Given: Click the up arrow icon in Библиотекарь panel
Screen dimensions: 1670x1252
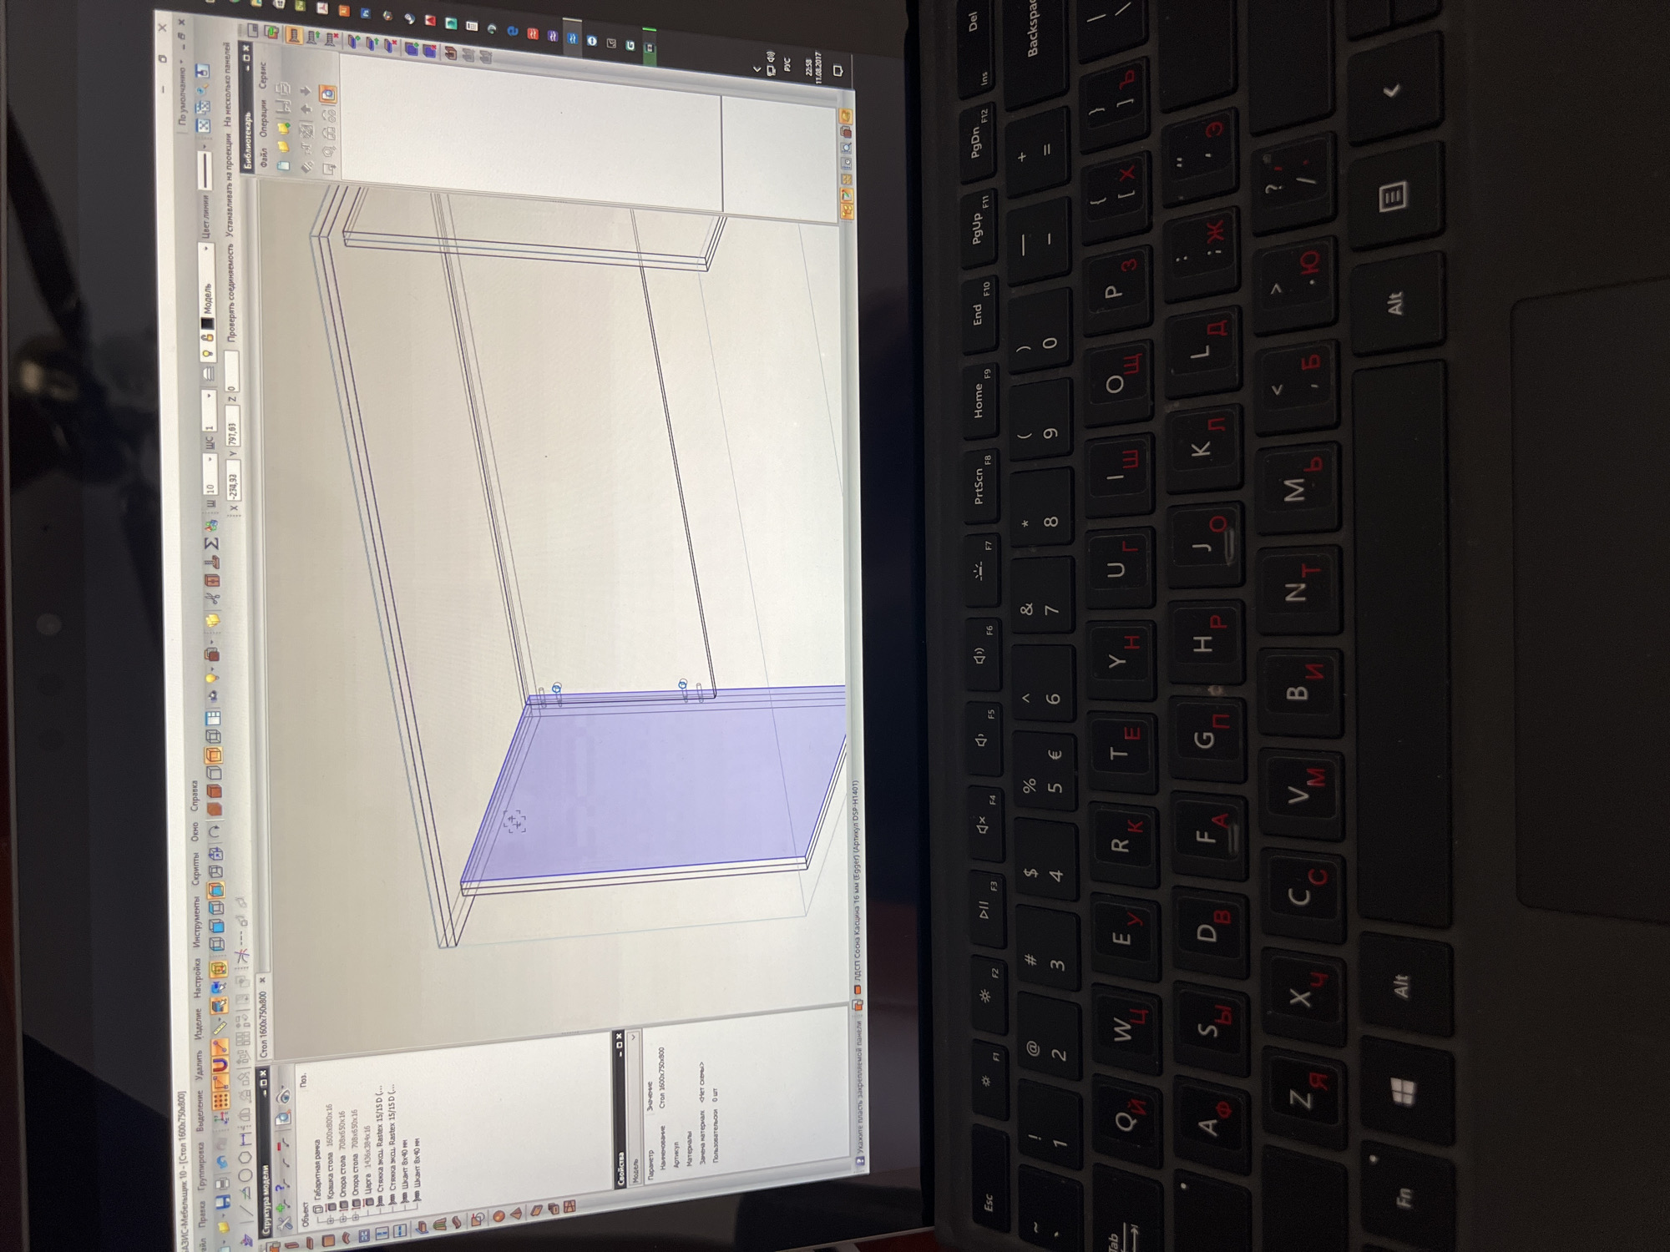Looking at the screenshot, I should click(x=306, y=109).
